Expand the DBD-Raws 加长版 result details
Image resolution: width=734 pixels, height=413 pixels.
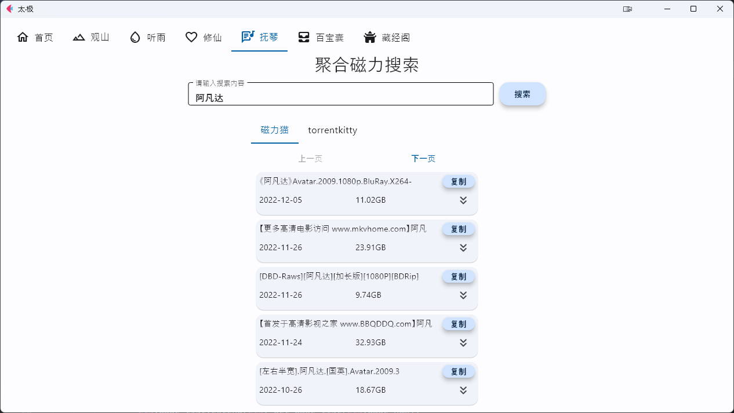pos(463,295)
